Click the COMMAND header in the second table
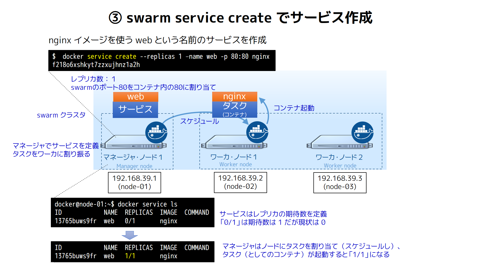This screenshot has width=481, height=270. (x=197, y=247)
